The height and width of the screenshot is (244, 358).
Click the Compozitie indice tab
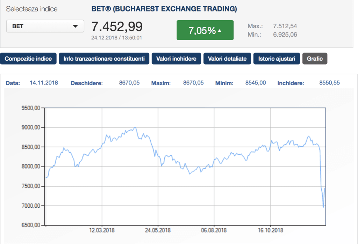[28, 59]
